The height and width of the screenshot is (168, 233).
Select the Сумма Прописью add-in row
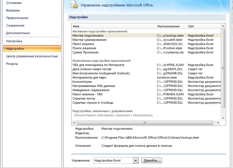tap(146, 52)
